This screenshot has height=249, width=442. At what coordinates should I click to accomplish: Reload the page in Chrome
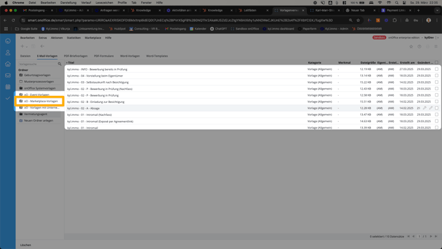pos(13,21)
